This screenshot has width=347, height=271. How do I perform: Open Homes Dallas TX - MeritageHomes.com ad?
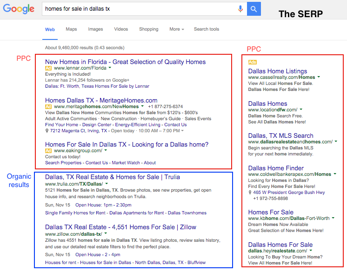coord(101,101)
